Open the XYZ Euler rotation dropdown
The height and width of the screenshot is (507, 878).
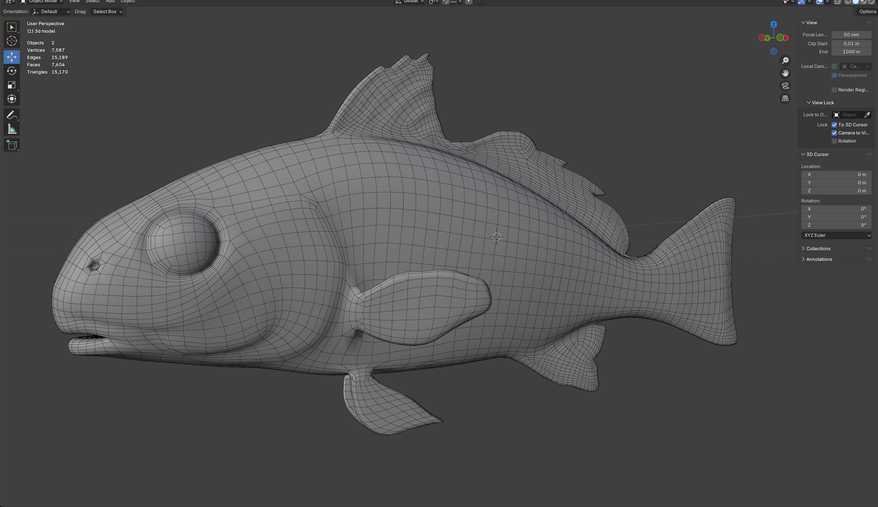pos(836,235)
